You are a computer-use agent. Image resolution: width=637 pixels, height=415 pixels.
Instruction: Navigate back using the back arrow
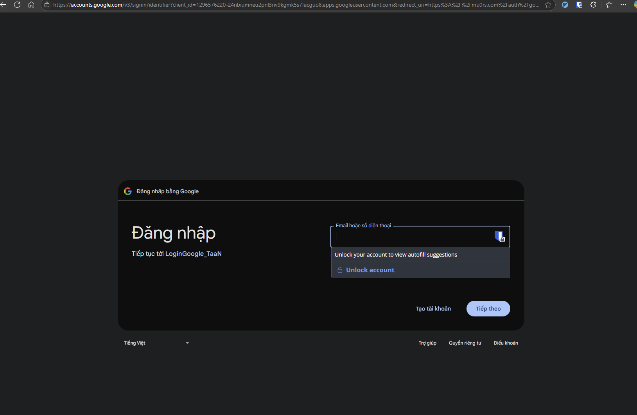pyautogui.click(x=4, y=5)
